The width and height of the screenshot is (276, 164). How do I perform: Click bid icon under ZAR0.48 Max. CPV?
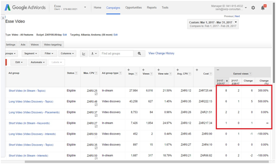point(96,105)
